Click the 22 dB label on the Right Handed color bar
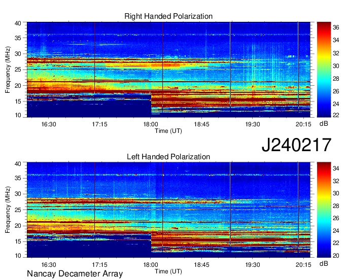 [x=336, y=115]
